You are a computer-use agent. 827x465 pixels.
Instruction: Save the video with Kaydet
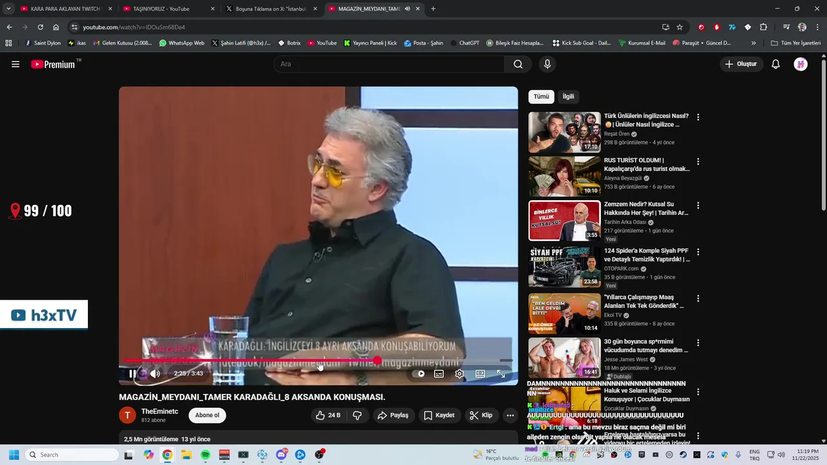tap(439, 415)
